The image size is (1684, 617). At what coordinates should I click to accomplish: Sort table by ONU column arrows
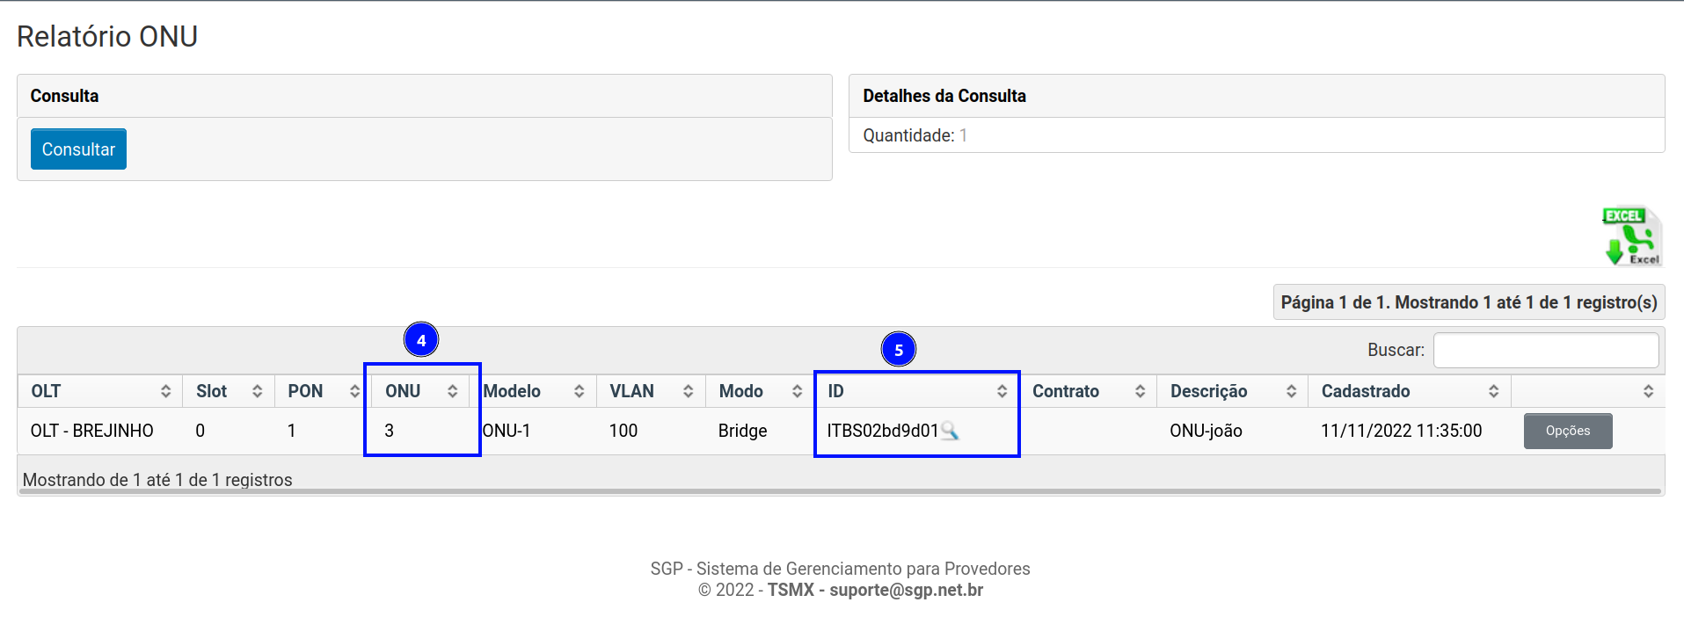tap(452, 391)
